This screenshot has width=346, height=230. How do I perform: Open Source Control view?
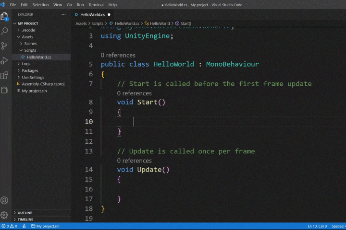[4, 46]
